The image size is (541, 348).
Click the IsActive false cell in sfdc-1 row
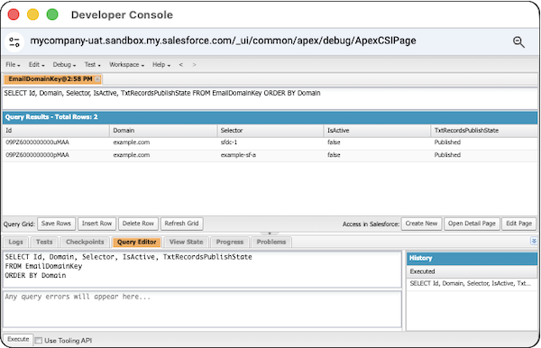(x=377, y=142)
